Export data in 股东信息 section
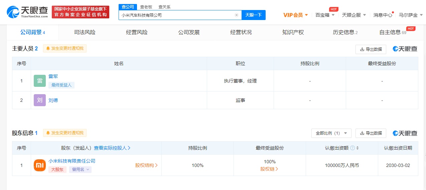Screen dimensions: 426x190 pyautogui.click(x=371, y=133)
